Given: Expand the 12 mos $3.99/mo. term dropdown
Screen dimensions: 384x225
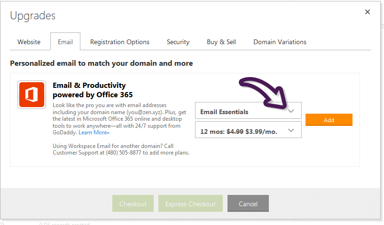Looking at the screenshot, I should [248, 130].
